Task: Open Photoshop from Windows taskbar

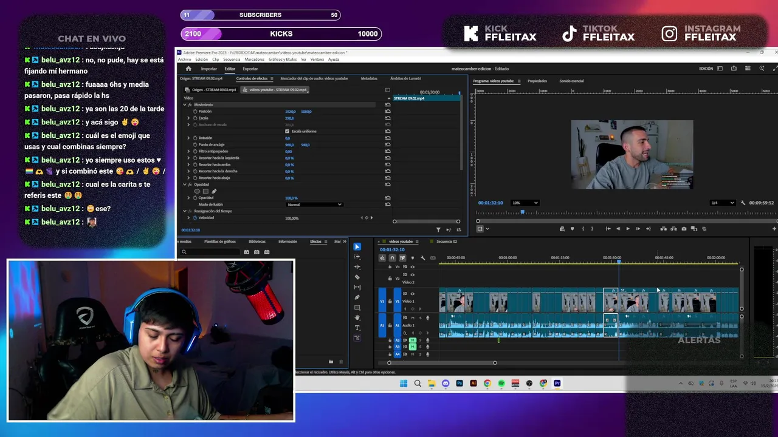Action: [x=460, y=383]
